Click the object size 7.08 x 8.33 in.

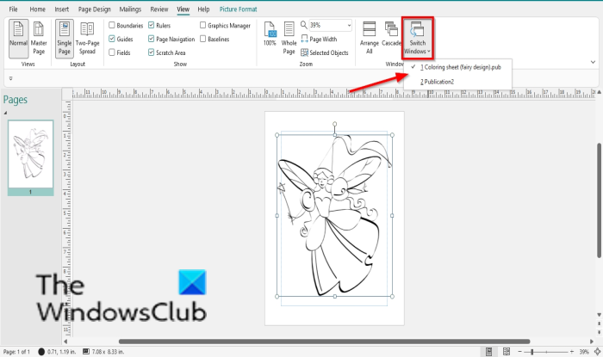103,352
